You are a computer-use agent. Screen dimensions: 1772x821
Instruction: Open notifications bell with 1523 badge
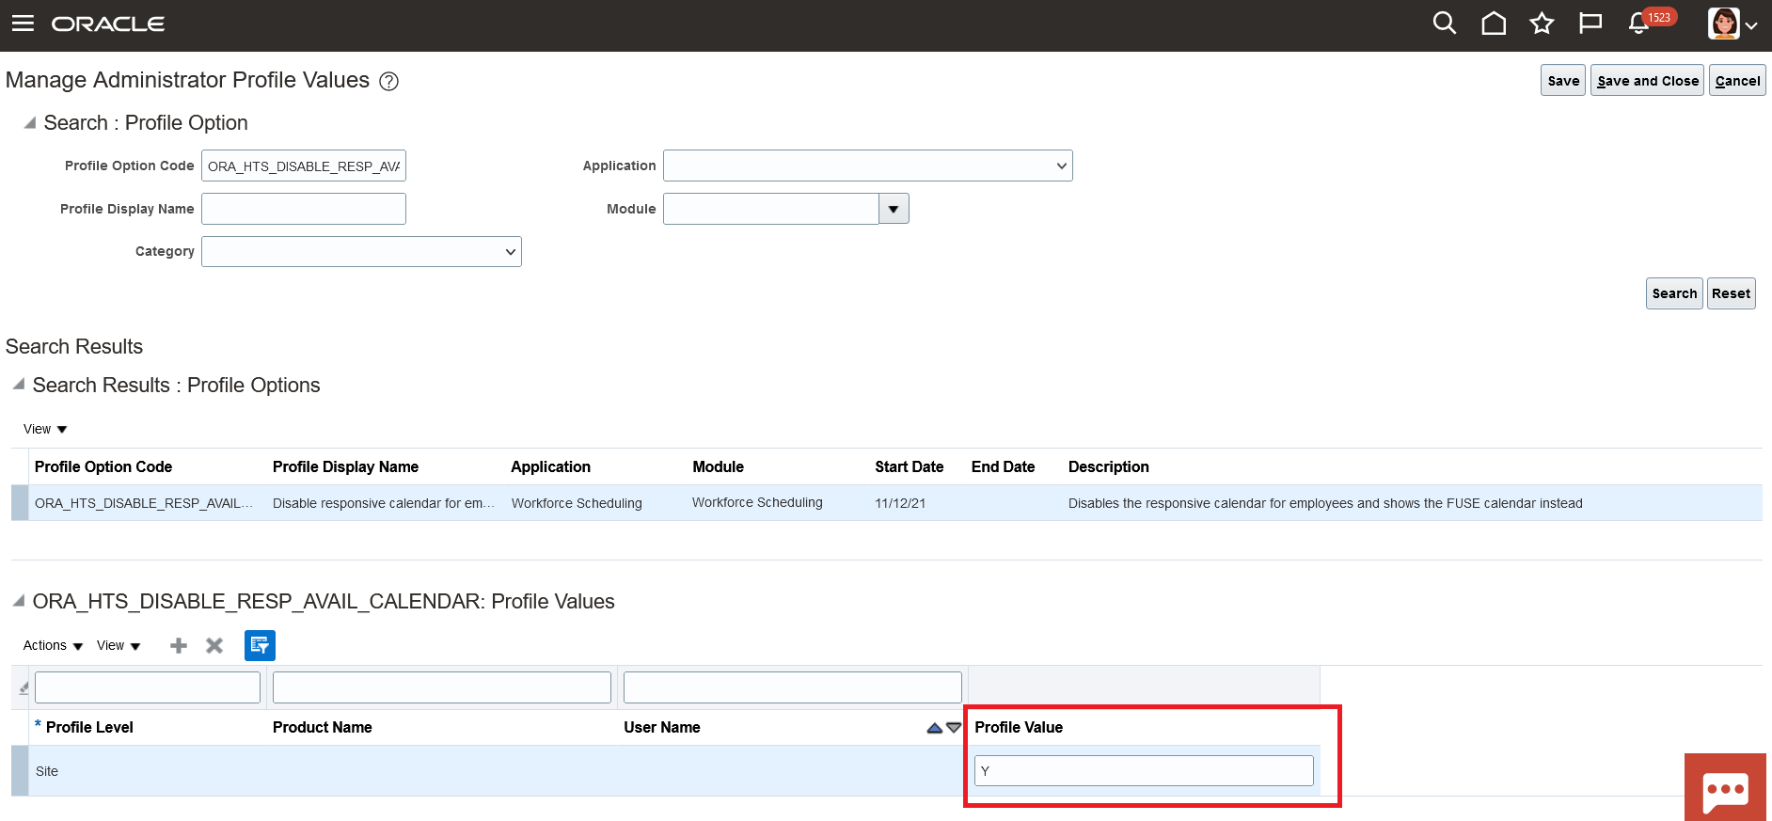click(1639, 23)
